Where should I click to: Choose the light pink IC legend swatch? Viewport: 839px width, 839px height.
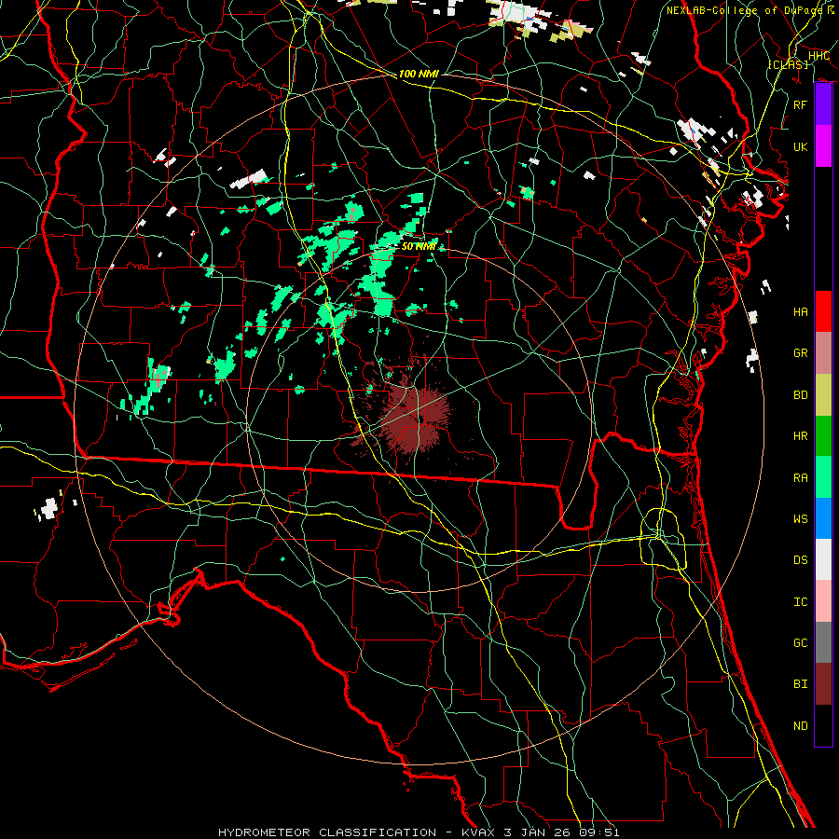823,601
